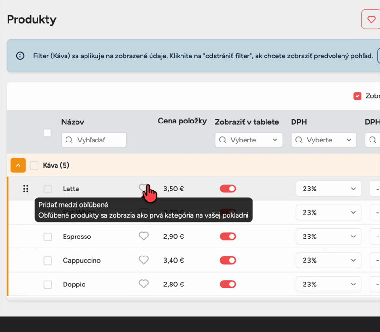
Task: Add Cappuccino to favorites heart
Action: [143, 260]
